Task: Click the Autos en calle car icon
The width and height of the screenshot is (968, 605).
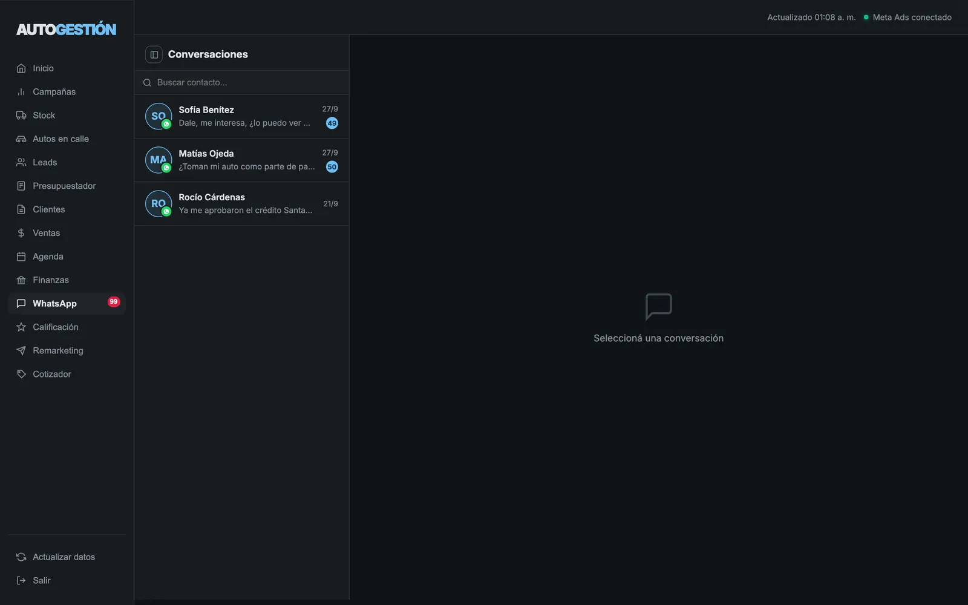Action: 21,139
